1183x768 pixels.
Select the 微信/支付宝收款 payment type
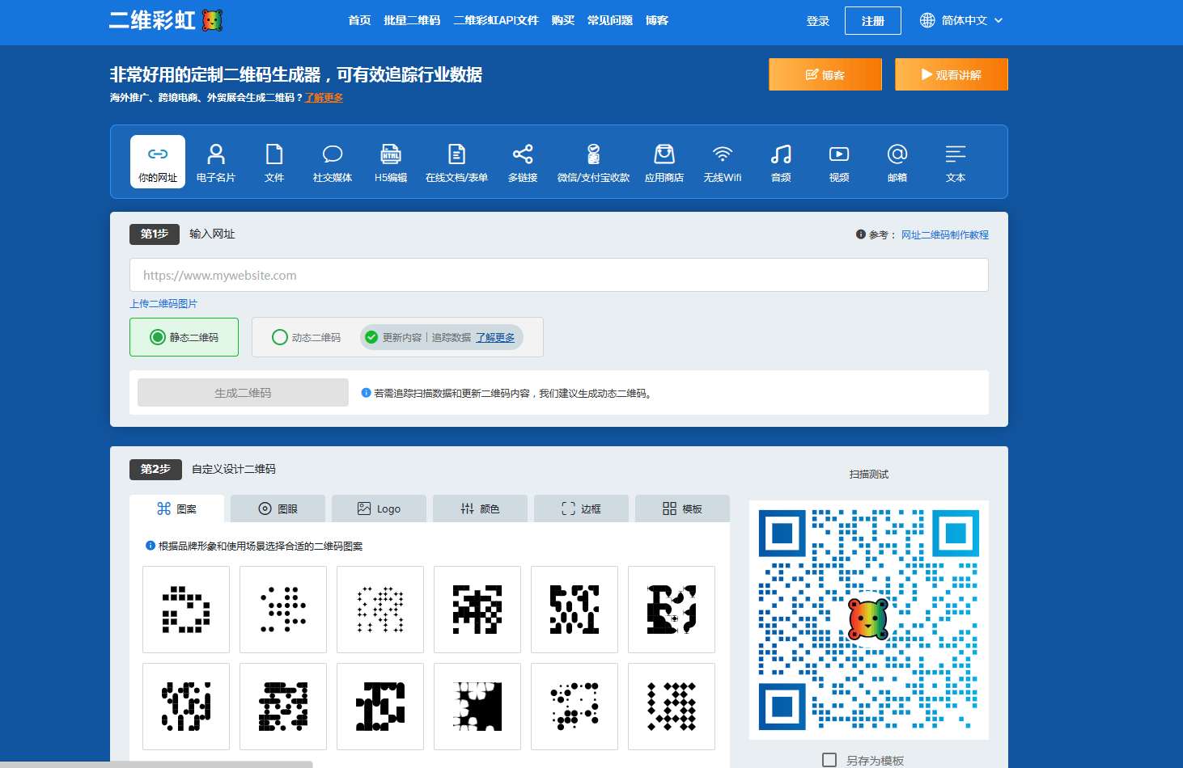coord(593,162)
